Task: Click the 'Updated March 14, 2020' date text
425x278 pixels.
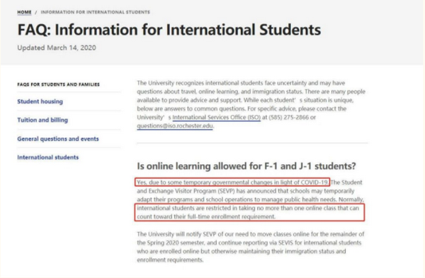Action: tap(57, 48)
